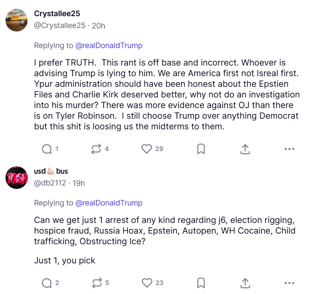Share the usd bus post
The width and height of the screenshot is (309, 294).
click(245, 283)
